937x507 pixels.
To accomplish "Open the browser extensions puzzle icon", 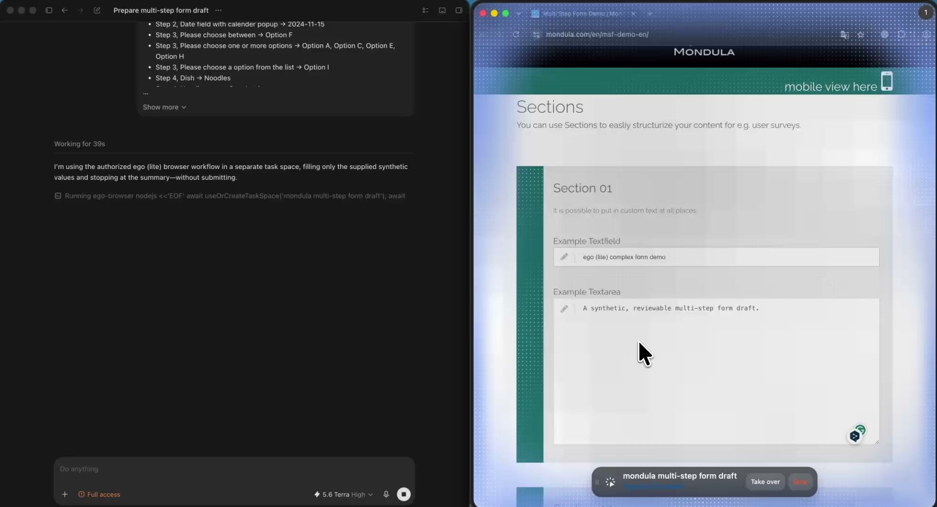I will pyautogui.click(x=901, y=34).
